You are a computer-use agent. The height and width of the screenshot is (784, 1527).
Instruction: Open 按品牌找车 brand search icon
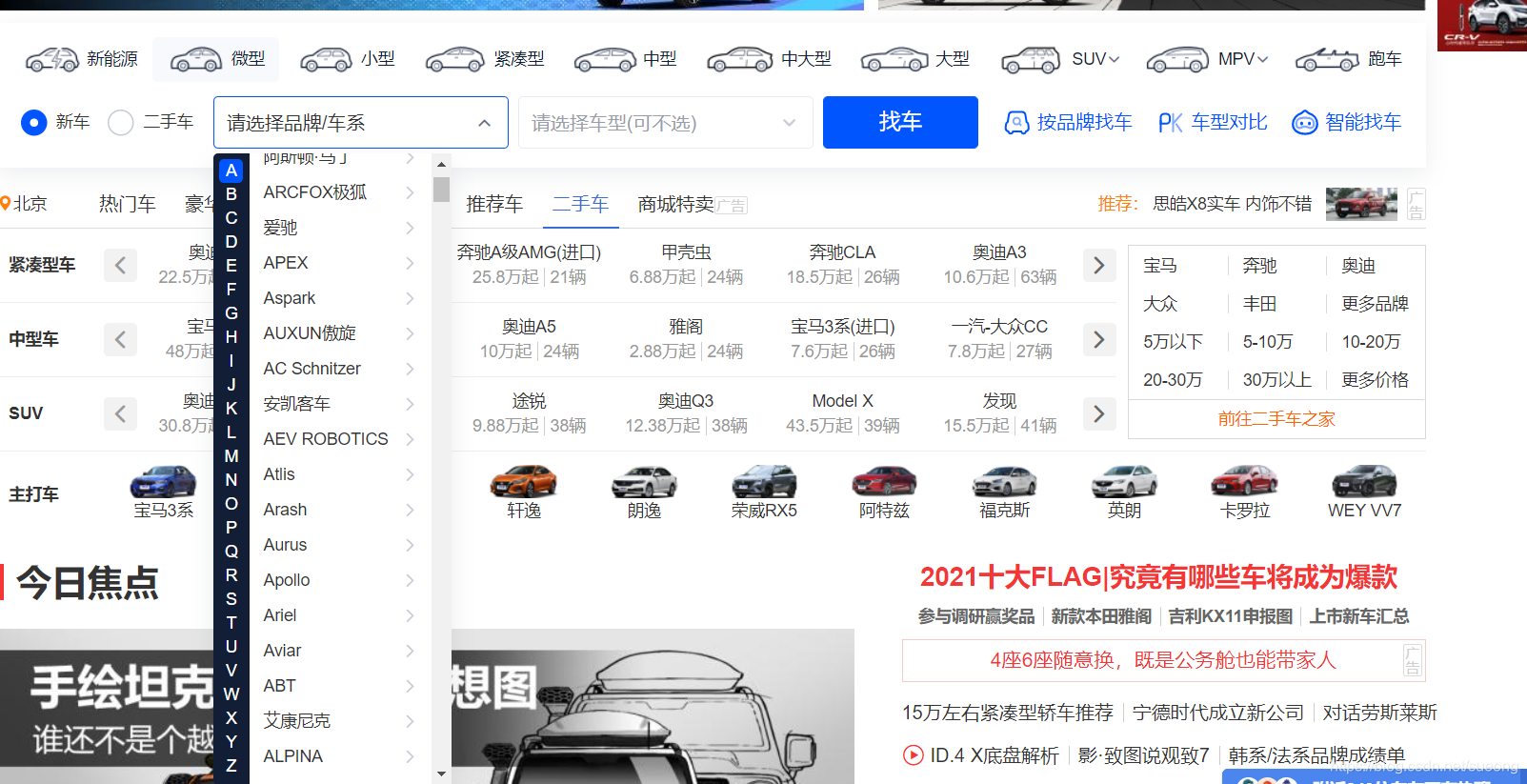(x=1016, y=123)
